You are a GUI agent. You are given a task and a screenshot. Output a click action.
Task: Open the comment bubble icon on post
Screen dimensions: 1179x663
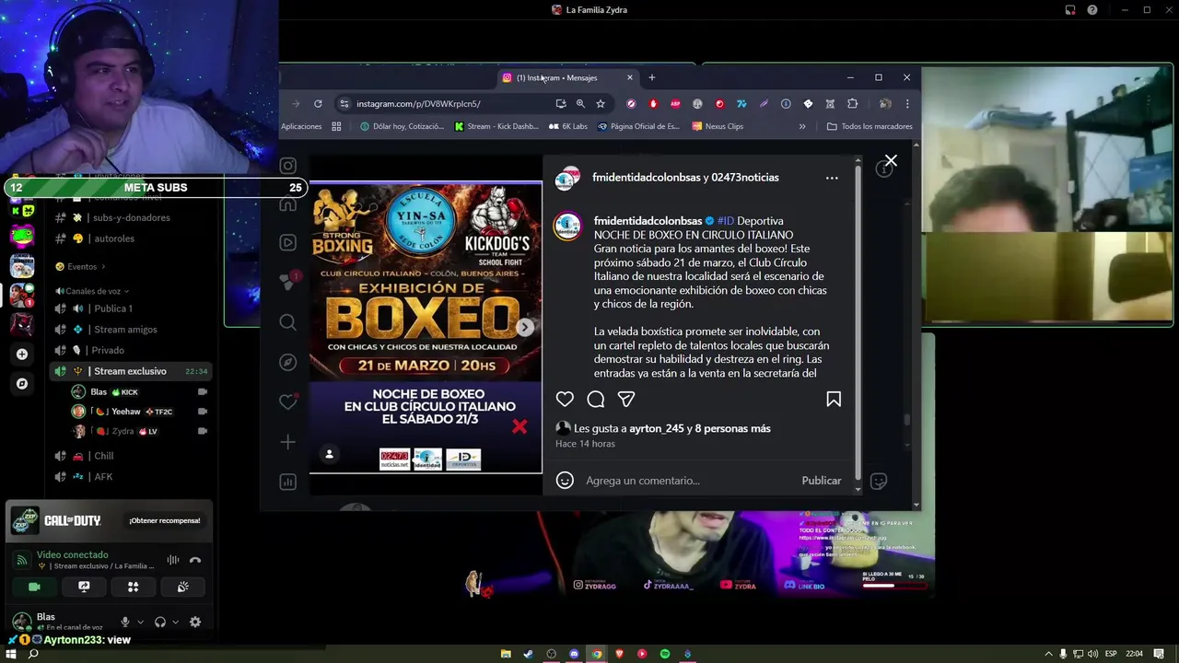596,399
